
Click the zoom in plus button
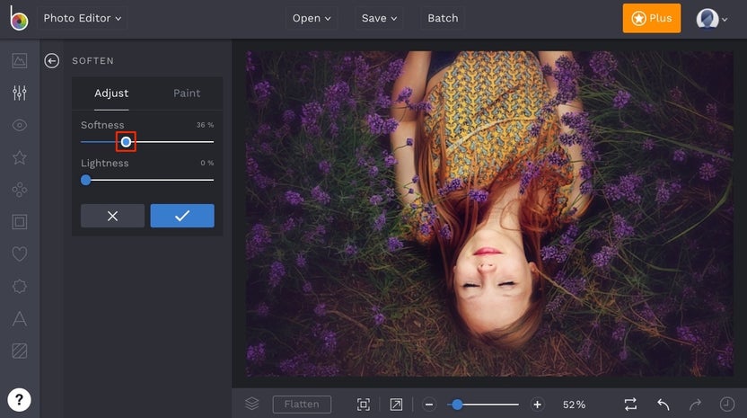[537, 405]
